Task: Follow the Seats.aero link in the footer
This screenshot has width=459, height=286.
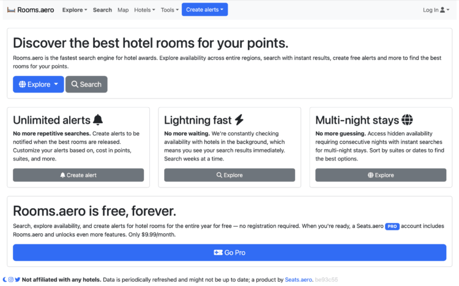Action: point(298,280)
